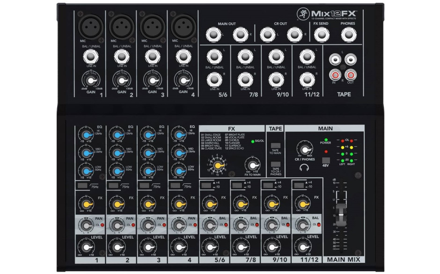Click the MAIN MIX label below the fader
440x274 pixels.
click(344, 260)
